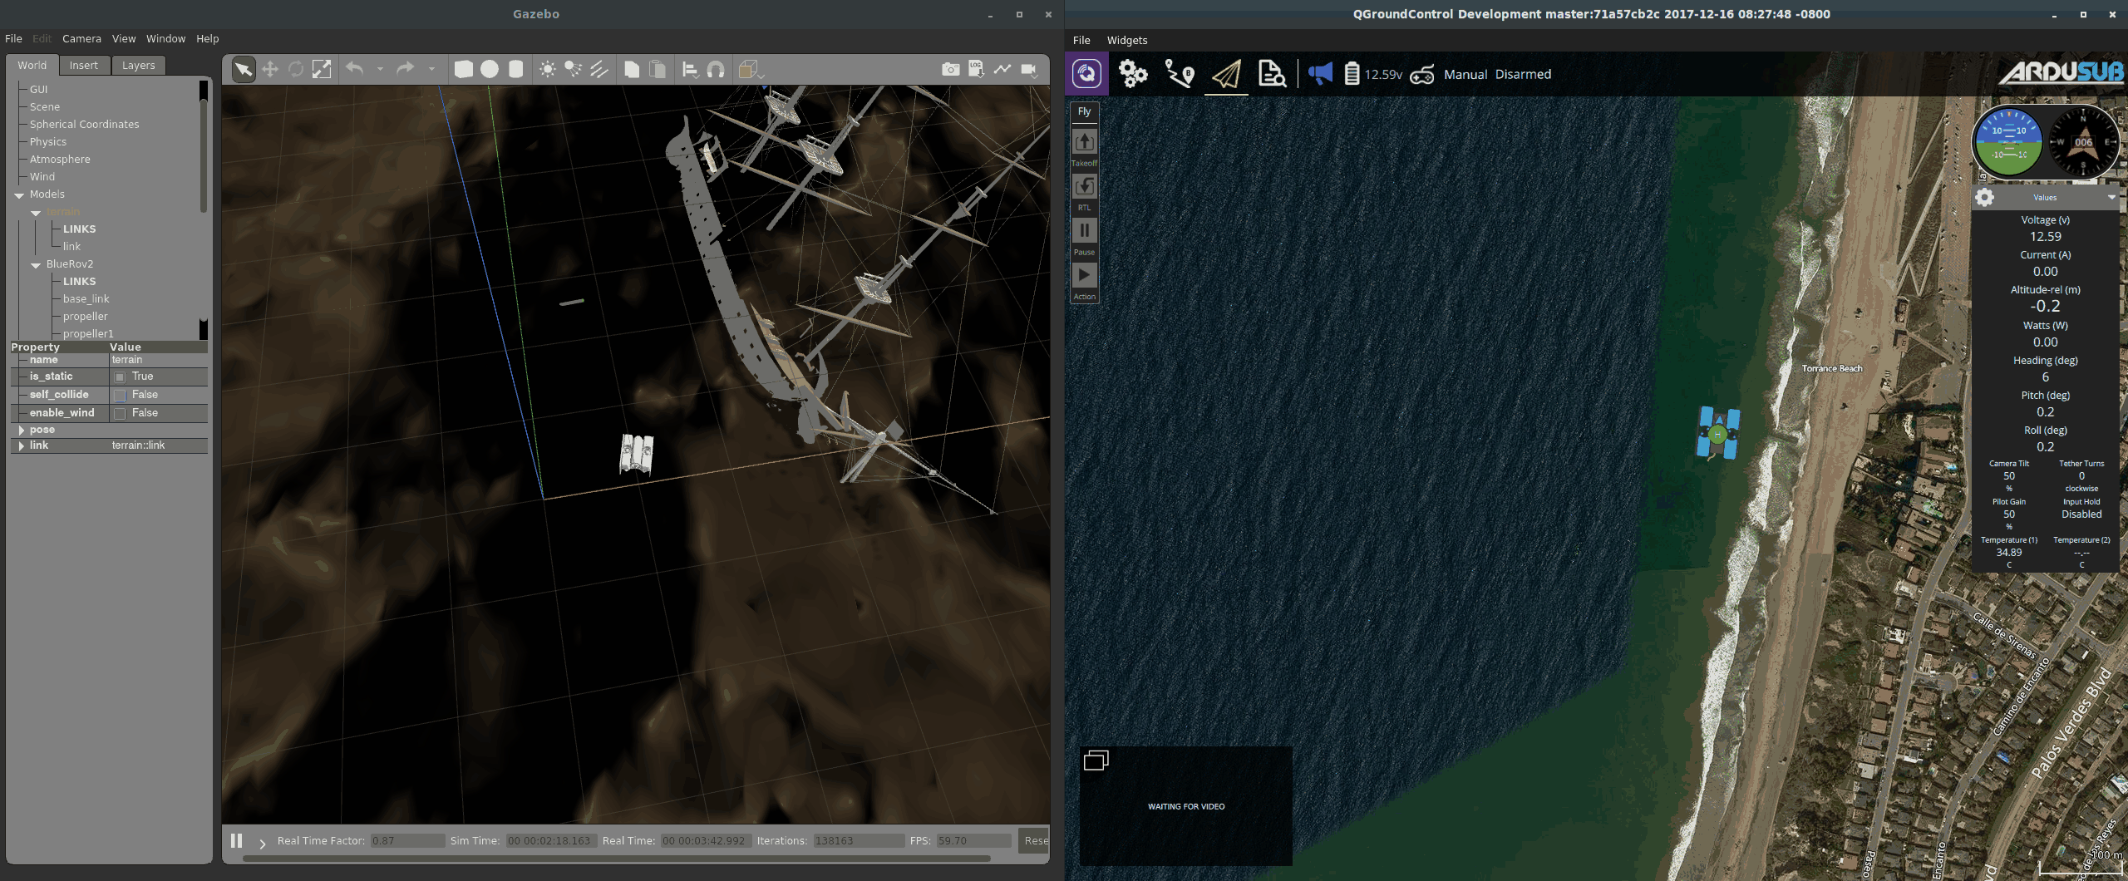Viewport: 2128px width, 881px height.
Task: Click the Gazebo paste icon
Action: (658, 70)
